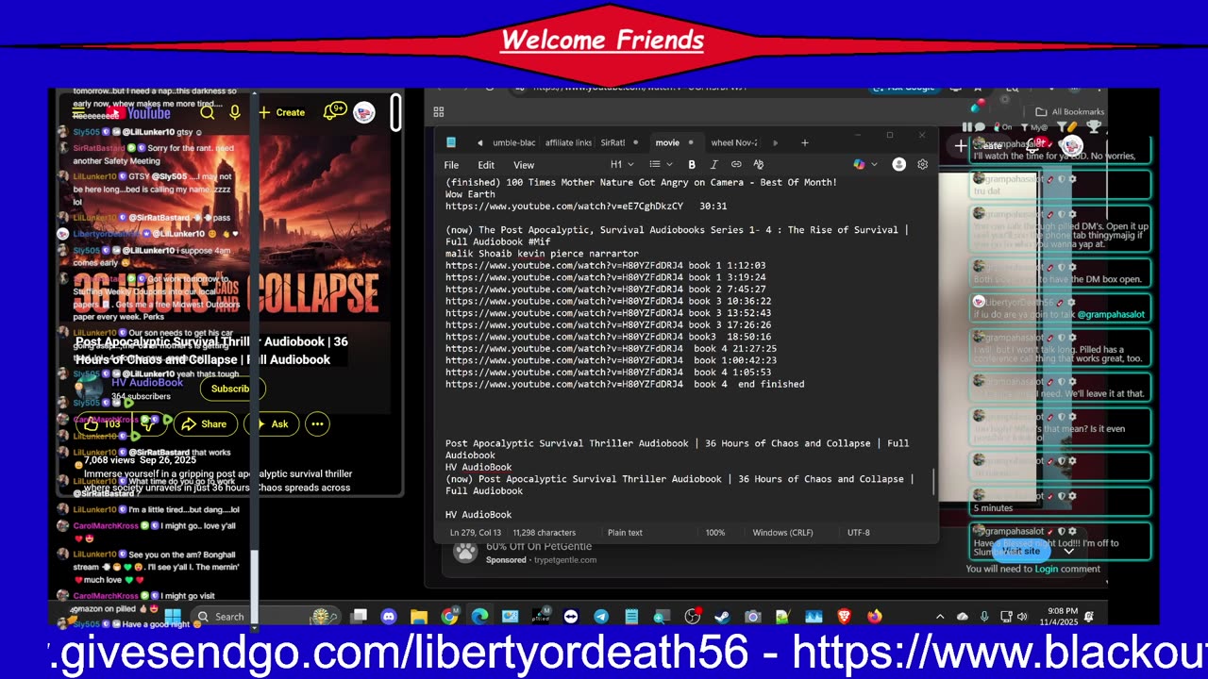This screenshot has width=1208, height=679.
Task: Open Firefox from the taskbar
Action: (x=874, y=617)
